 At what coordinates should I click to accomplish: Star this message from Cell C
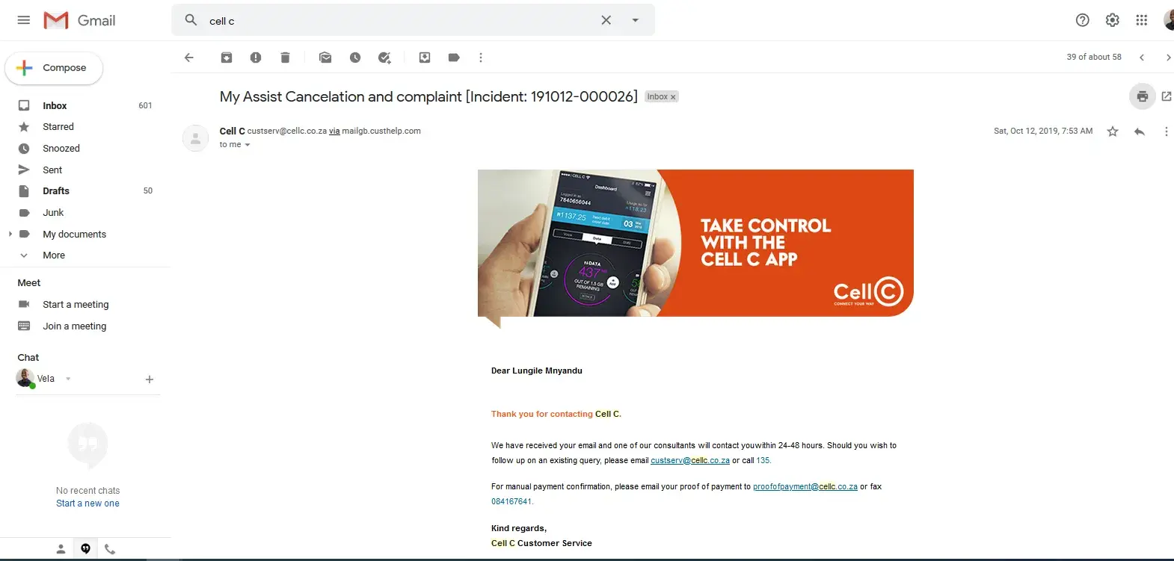click(x=1113, y=131)
